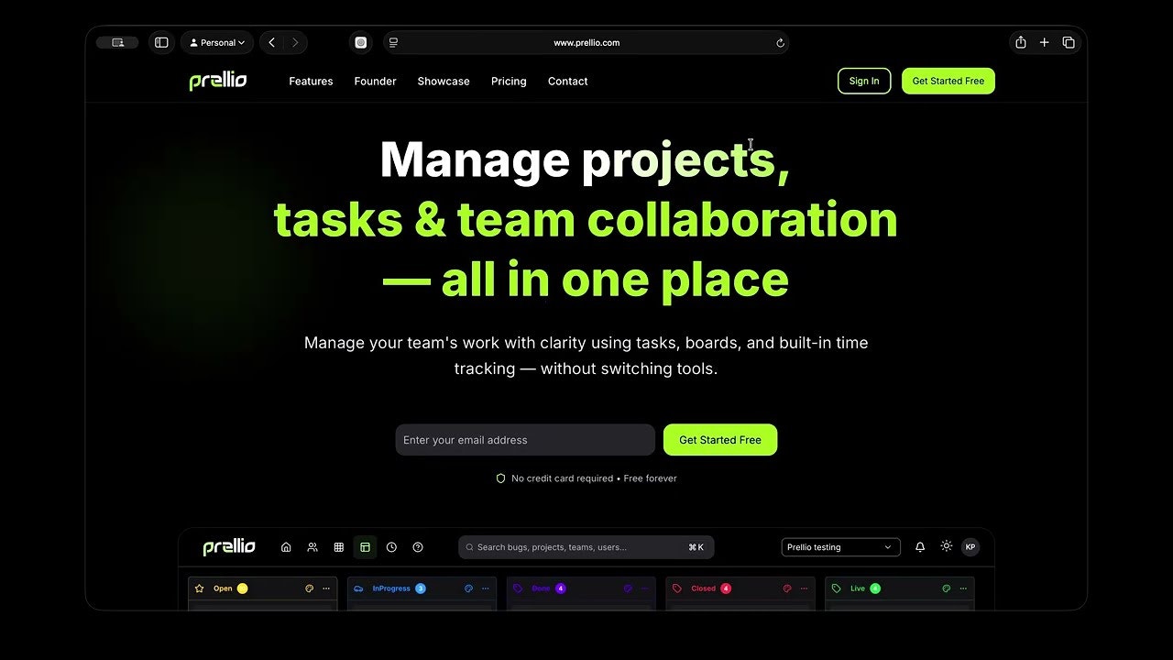This screenshot has width=1173, height=660.
Task: Toggle the browser sidebar icon
Action: 161,42
